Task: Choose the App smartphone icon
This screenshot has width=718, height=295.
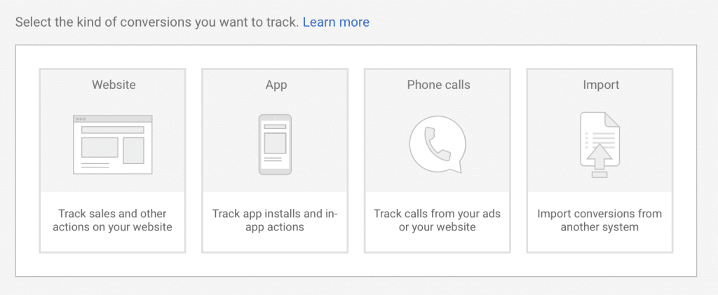Action: (x=275, y=144)
